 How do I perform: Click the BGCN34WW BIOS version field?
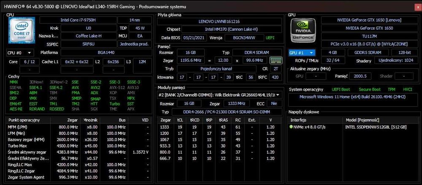(x=243, y=38)
